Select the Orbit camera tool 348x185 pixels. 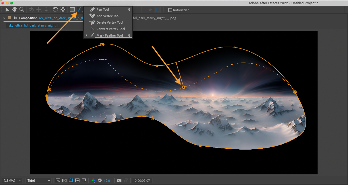31,9
